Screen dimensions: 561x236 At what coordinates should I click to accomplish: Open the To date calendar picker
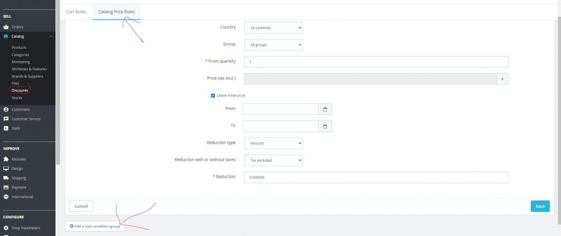[x=325, y=126]
